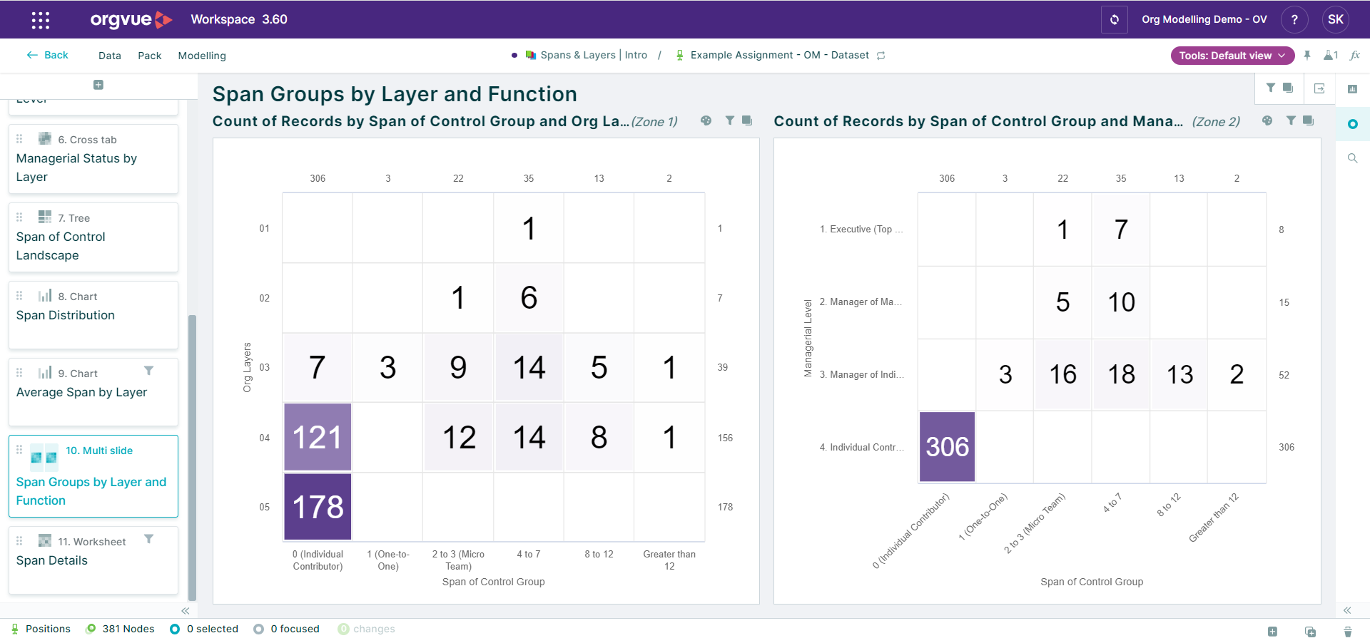This screenshot has width=1370, height=643.
Task: Click the purple 306 cell in Zone 2
Action: point(947,447)
